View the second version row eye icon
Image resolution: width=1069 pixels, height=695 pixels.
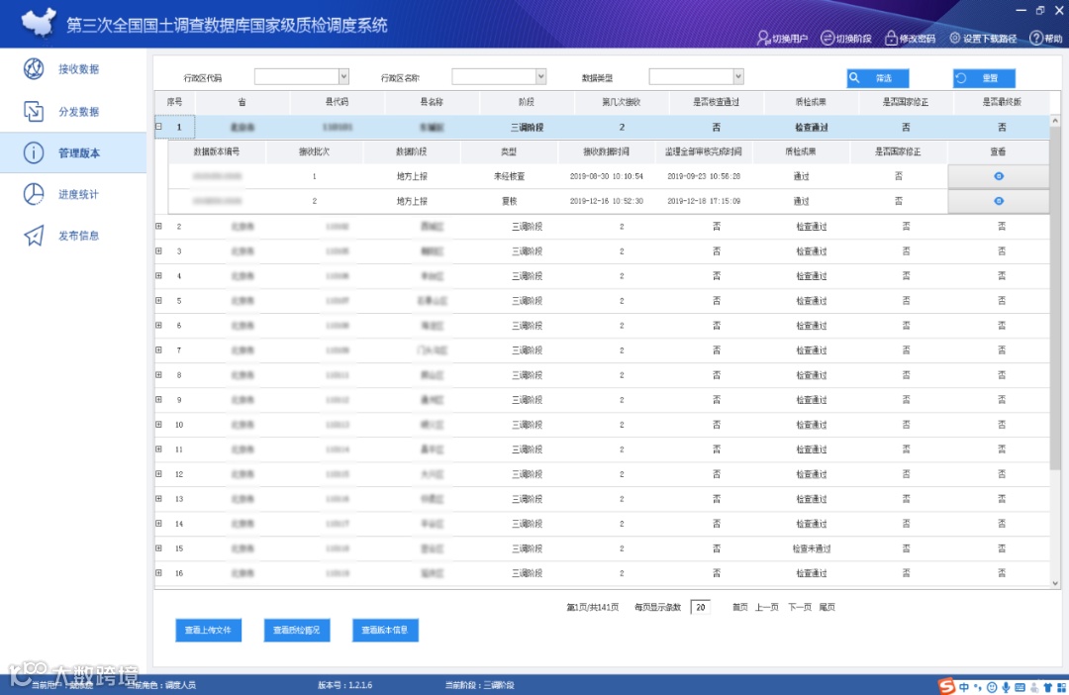pos(998,201)
